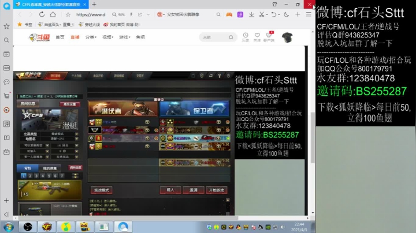Go to the browser home page
The width and height of the screenshot is (416, 233).
coord(53,14)
